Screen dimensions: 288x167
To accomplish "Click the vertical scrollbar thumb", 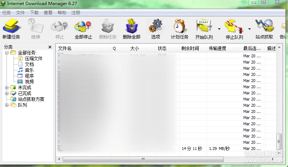I will click(x=279, y=142).
